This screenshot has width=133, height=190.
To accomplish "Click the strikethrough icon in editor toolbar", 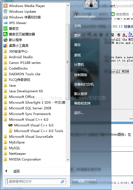I will (x=119, y=35).
